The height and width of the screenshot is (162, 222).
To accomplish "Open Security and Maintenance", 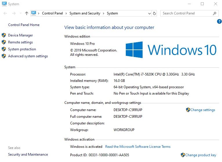I will 28,154.
